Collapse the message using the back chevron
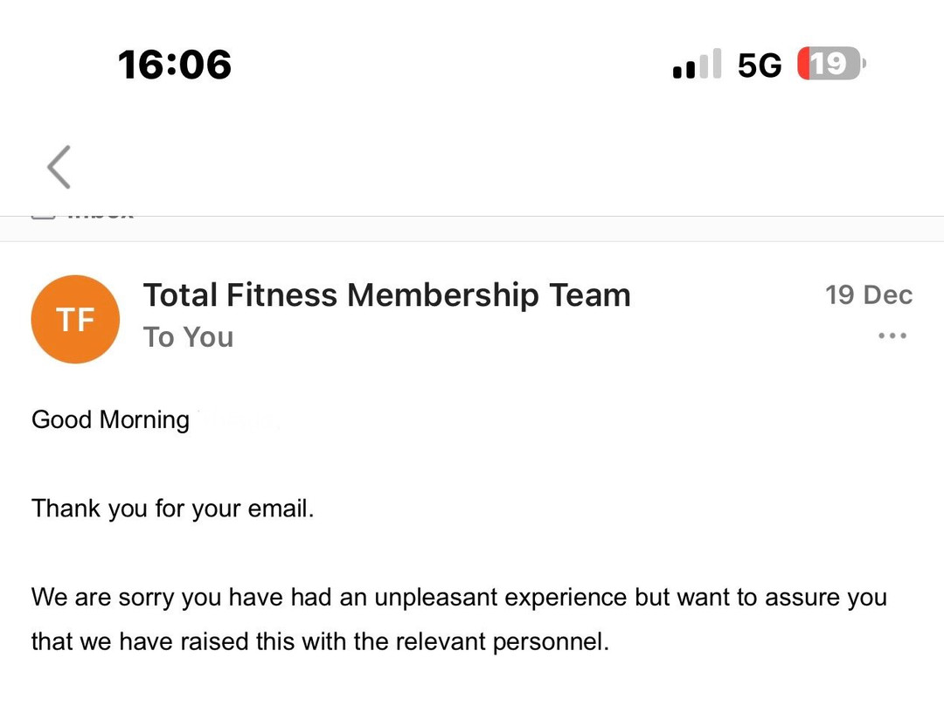Image resolution: width=944 pixels, height=706 pixels. coord(58,166)
